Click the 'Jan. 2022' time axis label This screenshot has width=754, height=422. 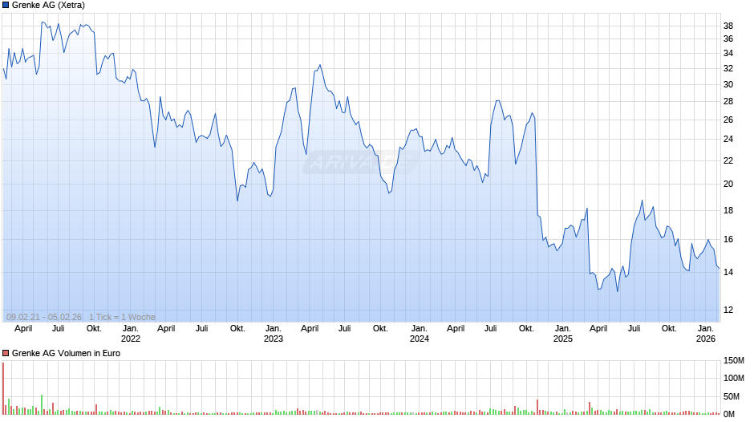(130, 334)
